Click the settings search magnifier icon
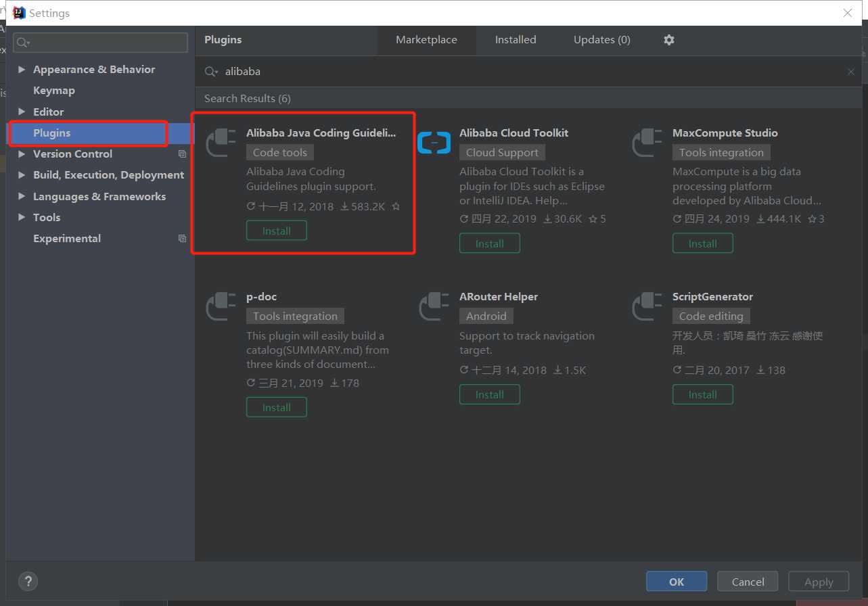The height and width of the screenshot is (606, 868). tap(23, 43)
